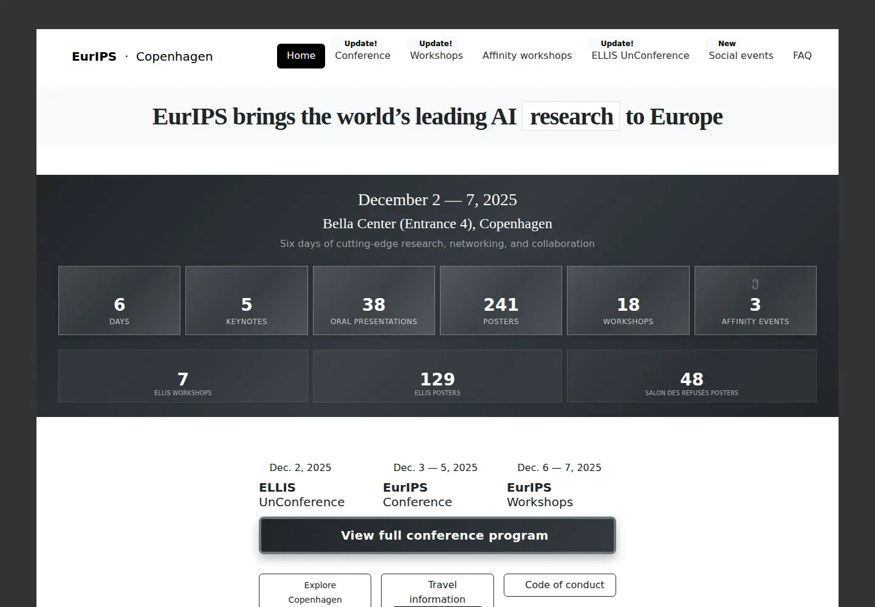
Task: Open the Travel information button
Action: coord(437,592)
